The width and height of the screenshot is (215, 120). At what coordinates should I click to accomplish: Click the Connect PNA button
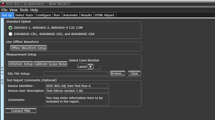point(21,111)
